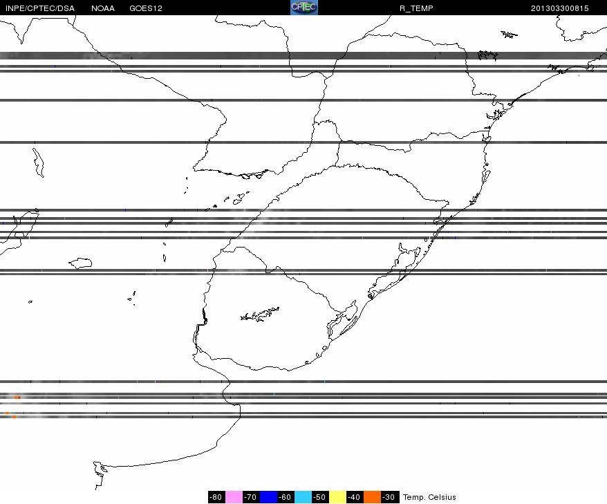607x504 pixels.
Task: Click the -30 legend label
Action: tap(389, 497)
